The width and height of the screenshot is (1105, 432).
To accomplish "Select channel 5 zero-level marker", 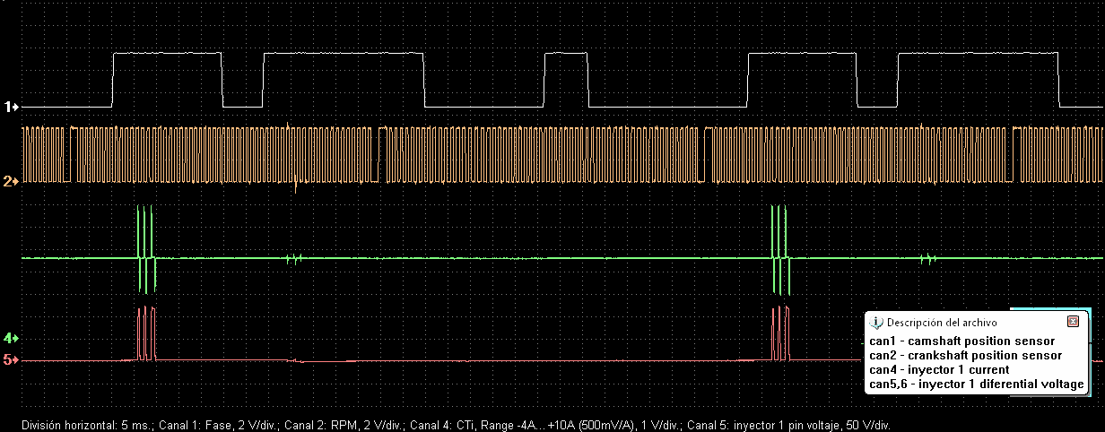I will [x=12, y=360].
